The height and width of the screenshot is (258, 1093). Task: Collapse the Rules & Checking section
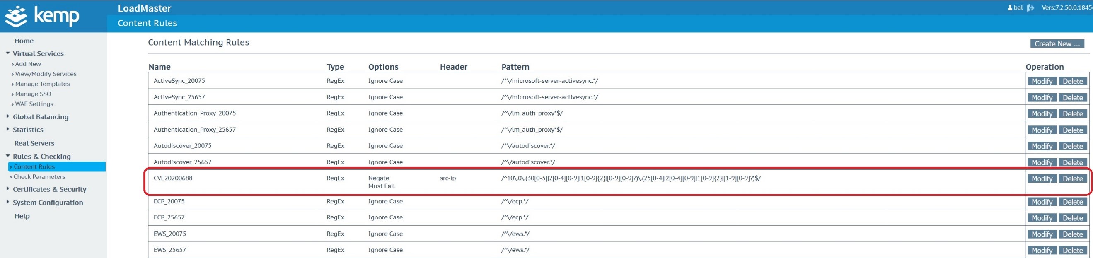[7, 156]
